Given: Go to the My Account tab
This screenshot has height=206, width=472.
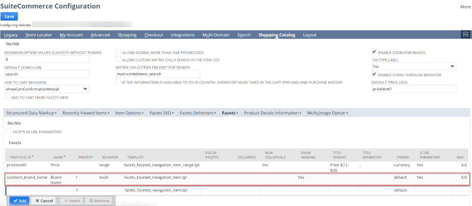Looking at the screenshot, I should (71, 35).
